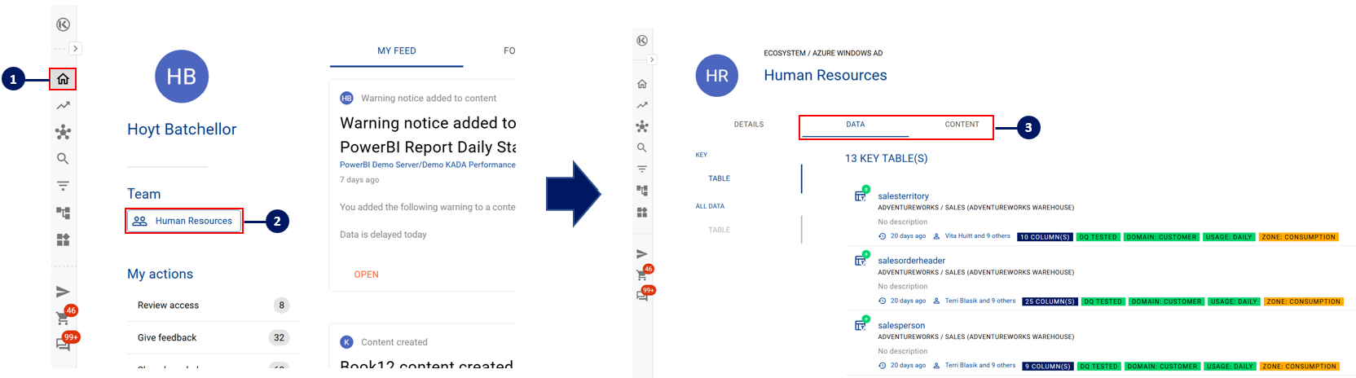This screenshot has height=378, width=1356.
Task: Open the filter icon in left sidebar
Action: click(x=63, y=186)
